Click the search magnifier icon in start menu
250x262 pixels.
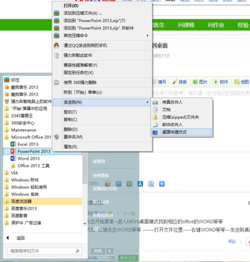[x=77, y=251]
